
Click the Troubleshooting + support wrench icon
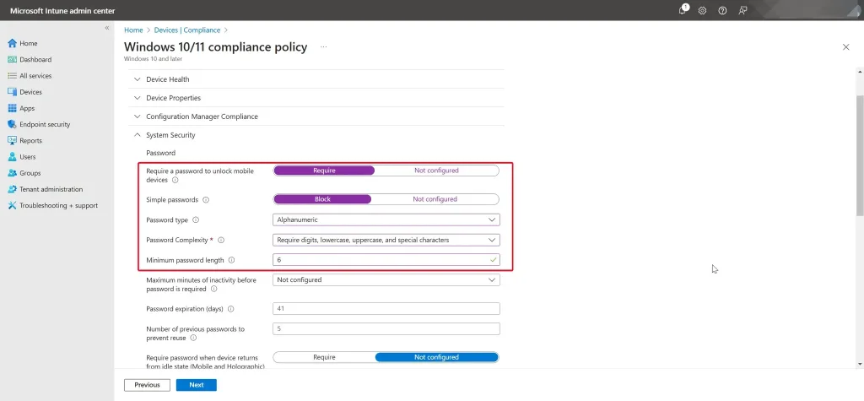pos(12,205)
